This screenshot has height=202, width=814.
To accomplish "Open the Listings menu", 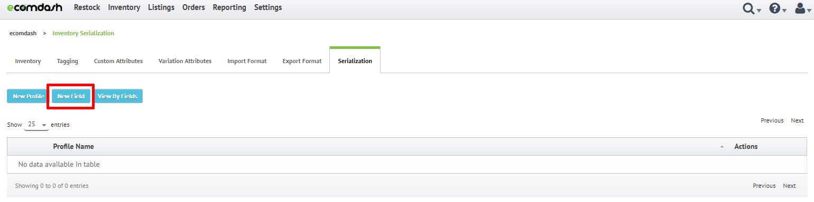I will pos(161,7).
